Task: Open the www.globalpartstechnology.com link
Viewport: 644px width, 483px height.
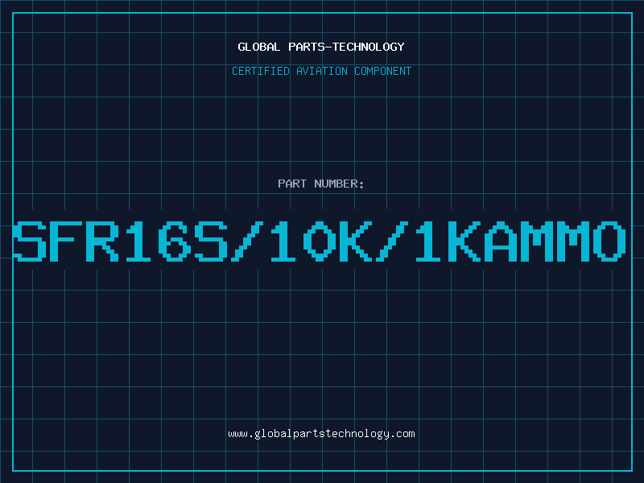Action: 321,434
